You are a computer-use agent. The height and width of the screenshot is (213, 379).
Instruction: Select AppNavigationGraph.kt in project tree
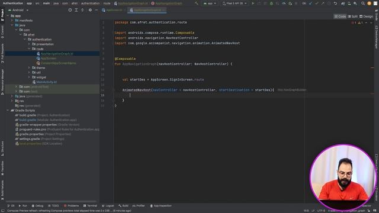pyautogui.click(x=57, y=54)
